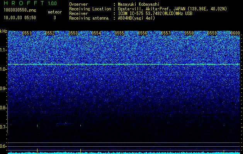Click the 0555 time marker
243x154 pixels.
click(119, 33)
